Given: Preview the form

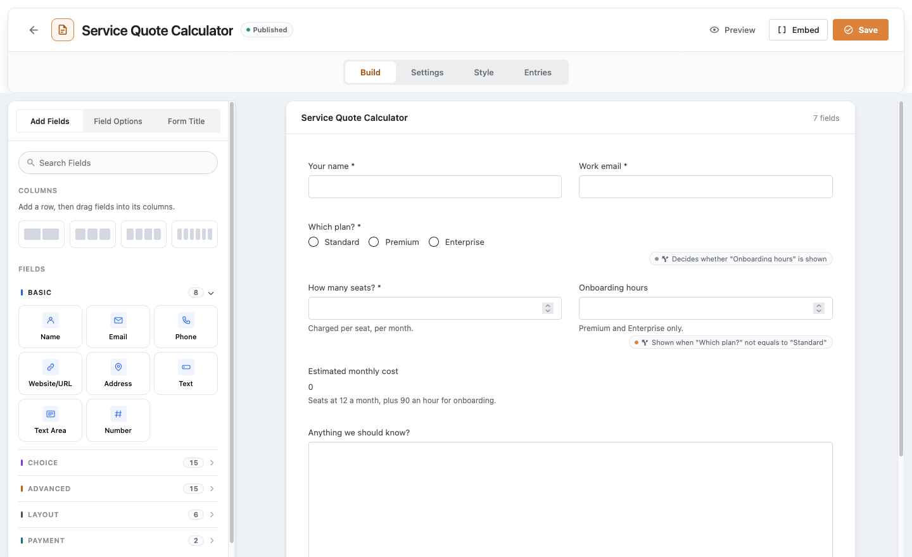Looking at the screenshot, I should 733,30.
